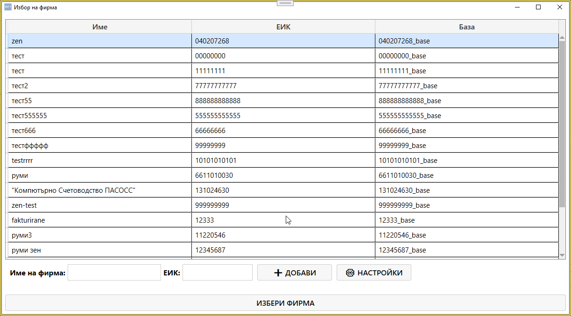
Task: Click the 12333 EIK cell
Action: 283,220
